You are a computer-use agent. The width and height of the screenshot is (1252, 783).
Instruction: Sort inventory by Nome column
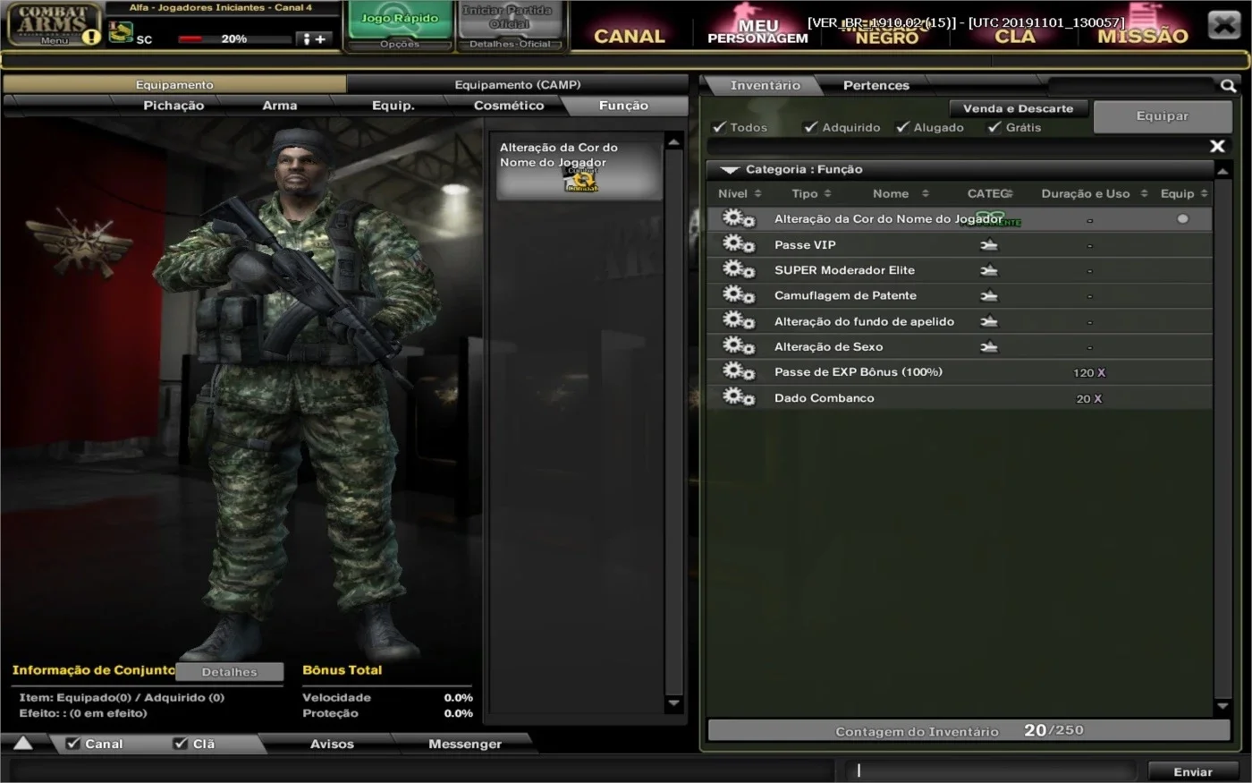[x=900, y=193]
